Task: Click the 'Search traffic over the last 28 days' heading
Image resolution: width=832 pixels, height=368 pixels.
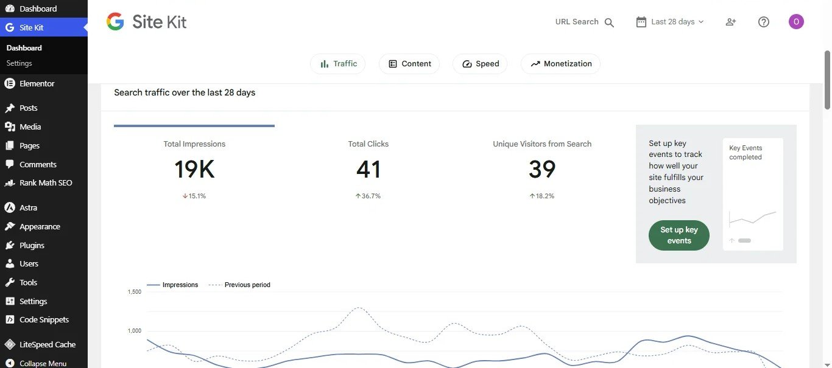Action: tap(185, 92)
